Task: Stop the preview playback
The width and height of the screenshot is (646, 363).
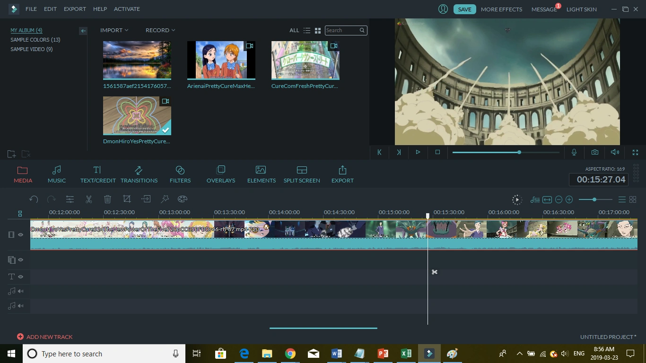Action: coord(437,152)
